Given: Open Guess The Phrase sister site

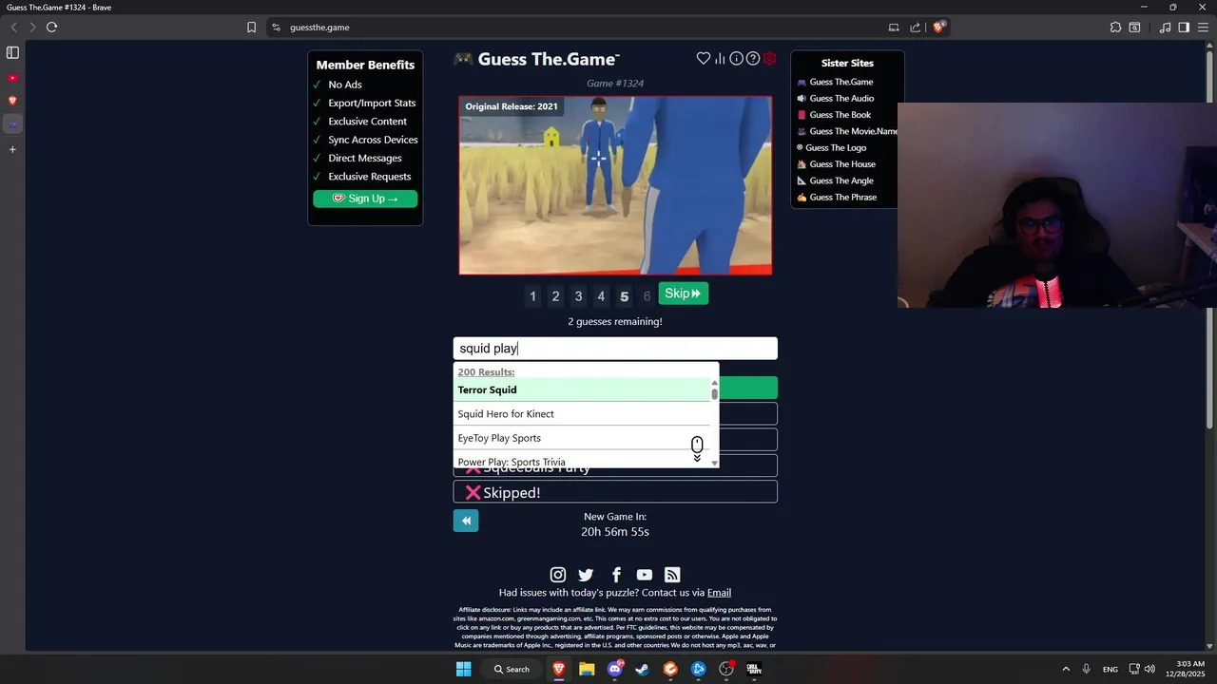Looking at the screenshot, I should pyautogui.click(x=842, y=198).
